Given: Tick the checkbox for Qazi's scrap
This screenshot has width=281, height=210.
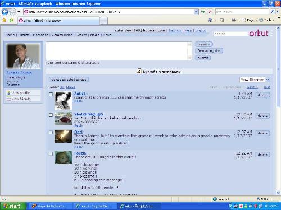Looking at the screenshot, I should click(51, 133).
